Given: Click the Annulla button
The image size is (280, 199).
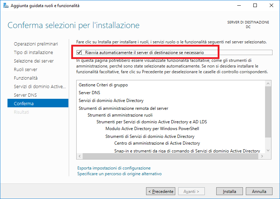Looking at the screenshot, I should [x=259, y=191].
